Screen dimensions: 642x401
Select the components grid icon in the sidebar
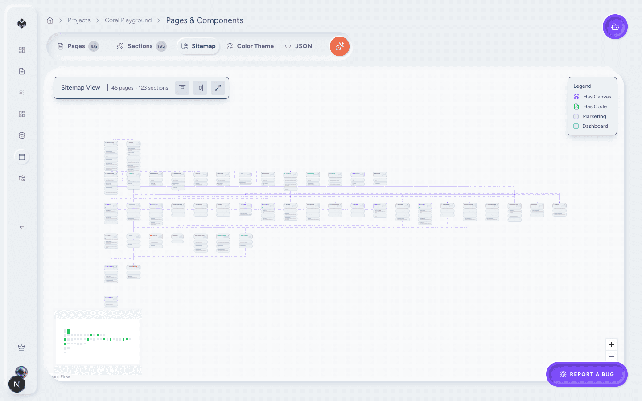coord(21,114)
